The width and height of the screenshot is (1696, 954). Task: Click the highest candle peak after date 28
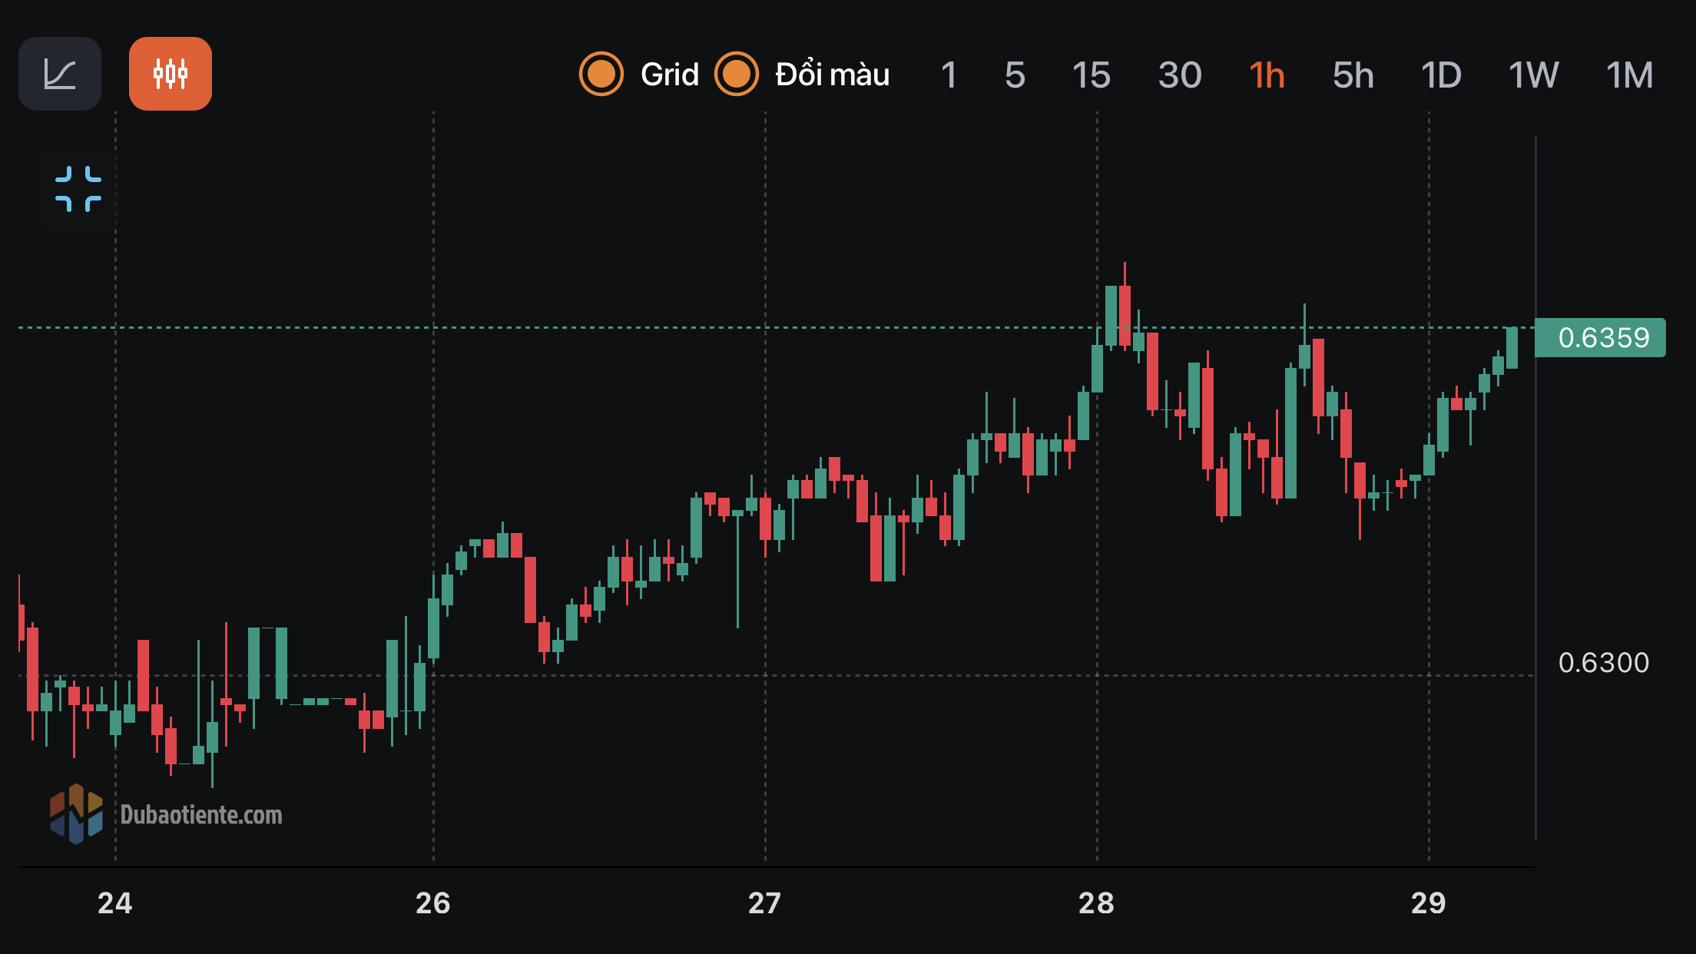pyautogui.click(x=1125, y=307)
